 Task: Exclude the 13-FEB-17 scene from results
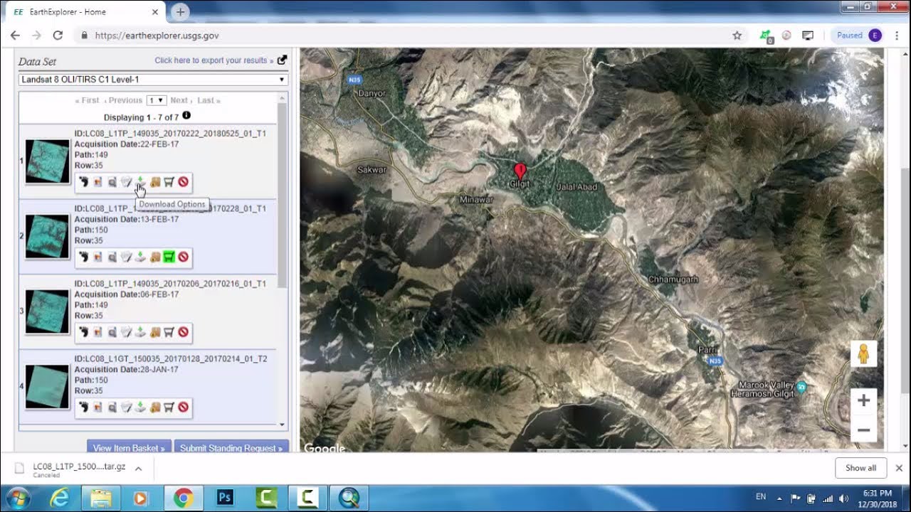point(184,257)
